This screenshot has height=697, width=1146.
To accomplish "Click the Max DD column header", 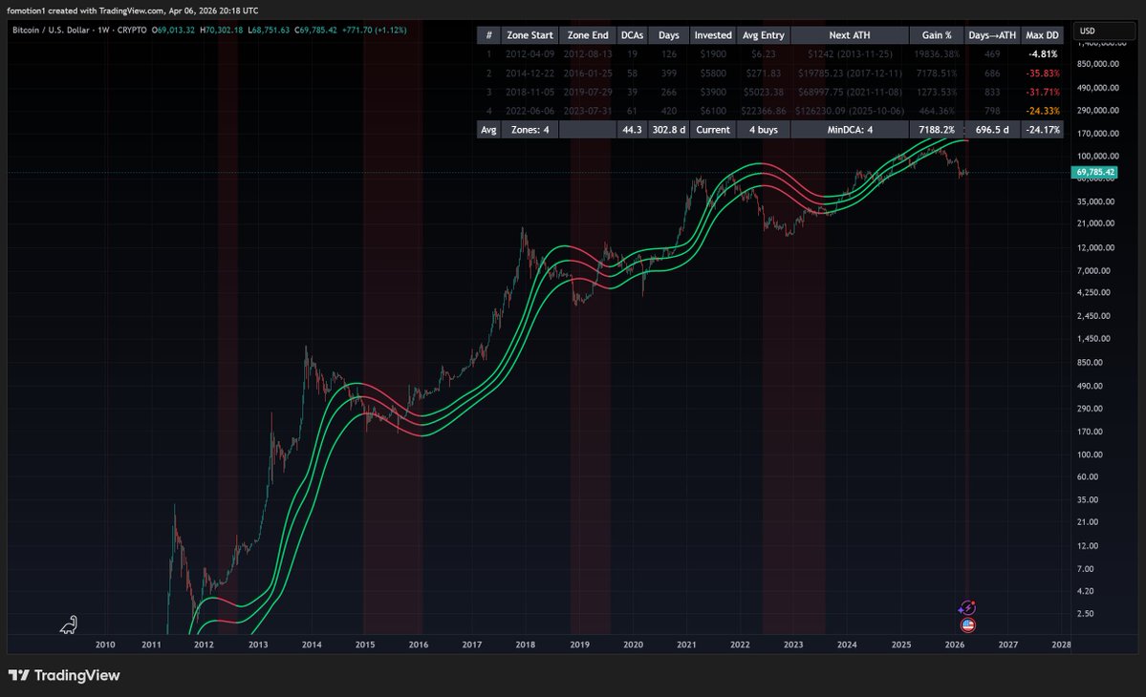I will 1042,35.
